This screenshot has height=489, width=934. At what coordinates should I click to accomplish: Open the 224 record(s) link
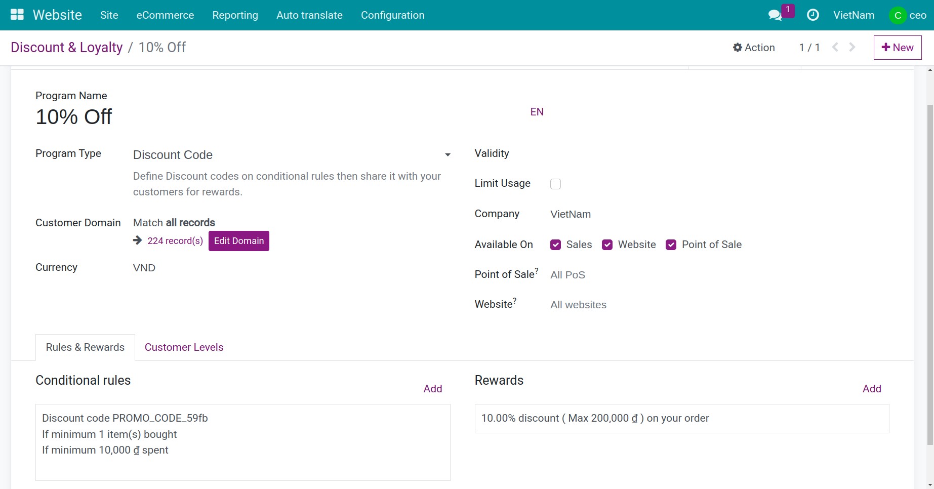coord(175,241)
